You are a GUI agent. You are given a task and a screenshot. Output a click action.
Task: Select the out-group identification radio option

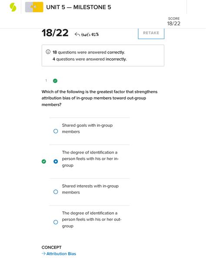pyautogui.click(x=56, y=222)
